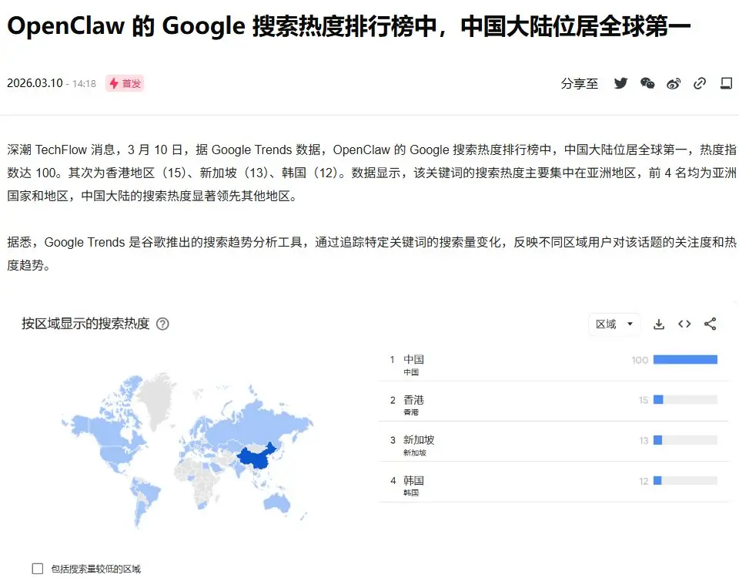The height and width of the screenshot is (578, 739).
Task: Click the chart share icon
Action: pyautogui.click(x=711, y=324)
